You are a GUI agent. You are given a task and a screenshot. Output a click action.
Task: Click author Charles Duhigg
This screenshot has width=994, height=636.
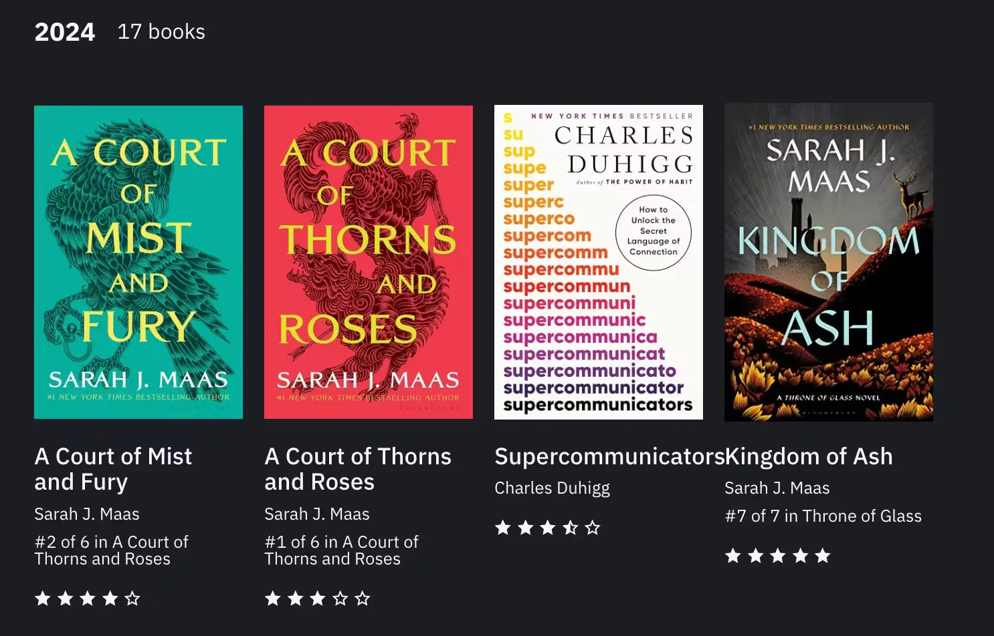tap(552, 488)
